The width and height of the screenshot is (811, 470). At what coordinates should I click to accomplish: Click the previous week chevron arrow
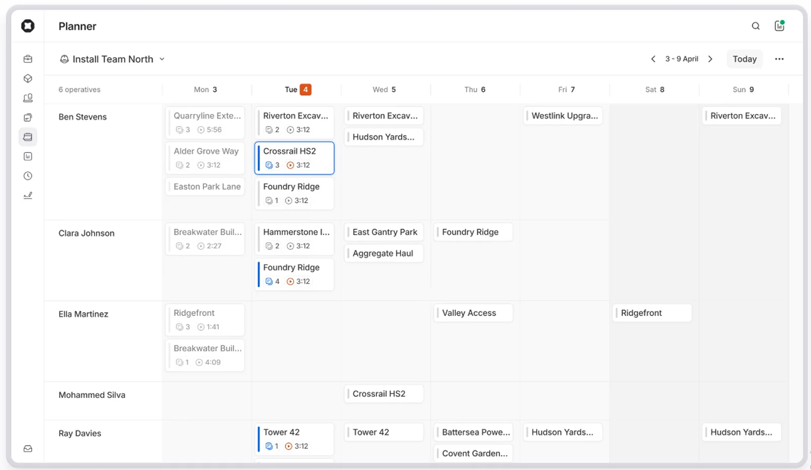[653, 59]
